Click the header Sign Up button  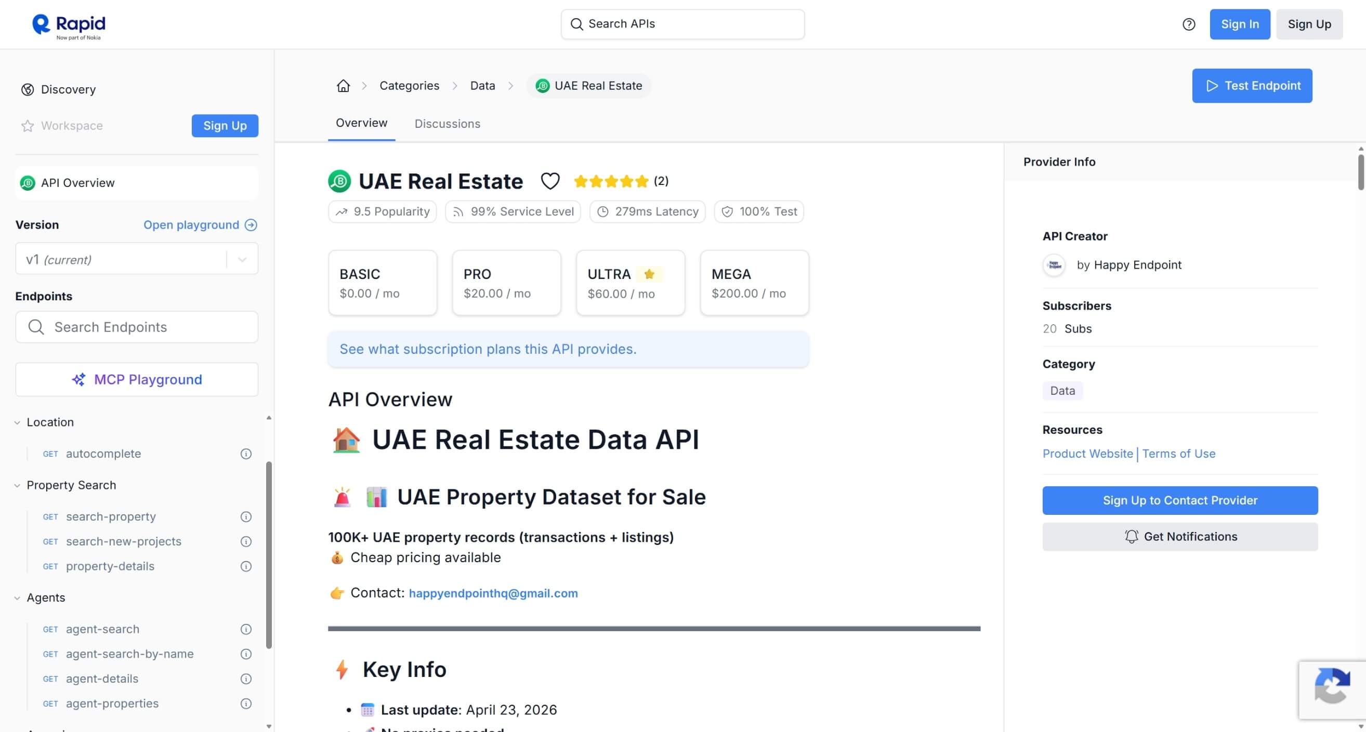pyautogui.click(x=1309, y=24)
